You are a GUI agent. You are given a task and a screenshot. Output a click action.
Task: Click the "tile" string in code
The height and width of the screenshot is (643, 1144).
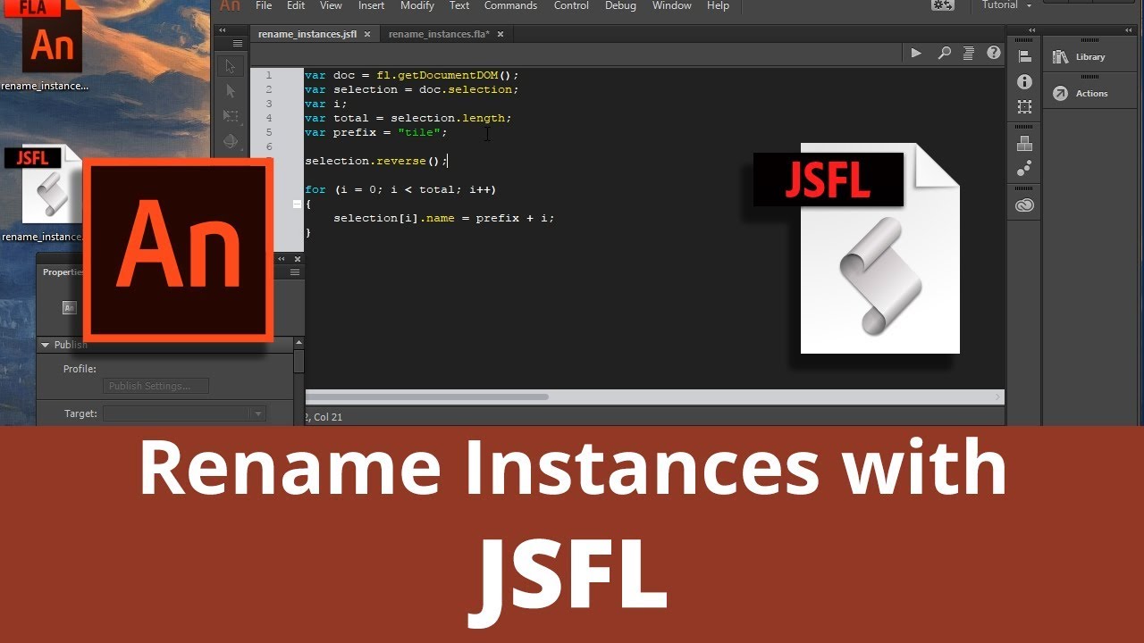(x=419, y=132)
